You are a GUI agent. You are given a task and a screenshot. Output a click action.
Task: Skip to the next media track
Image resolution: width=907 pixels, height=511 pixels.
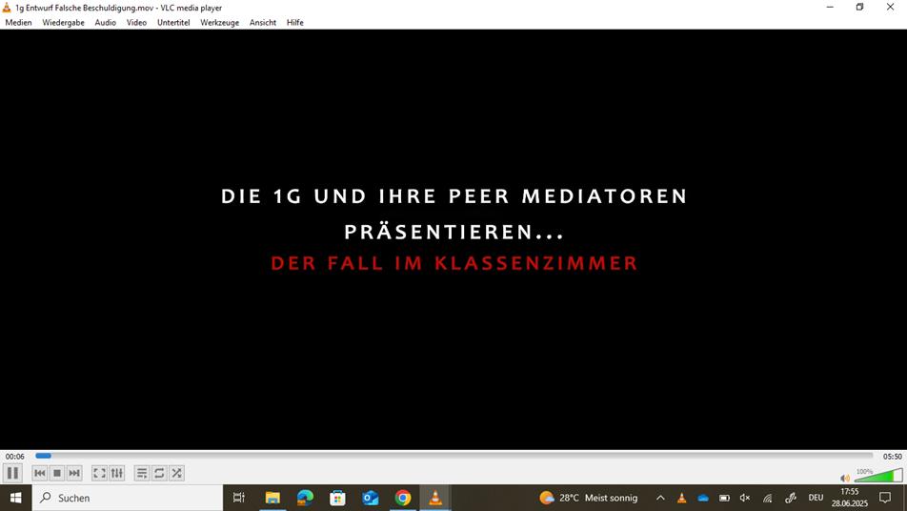[x=74, y=473]
